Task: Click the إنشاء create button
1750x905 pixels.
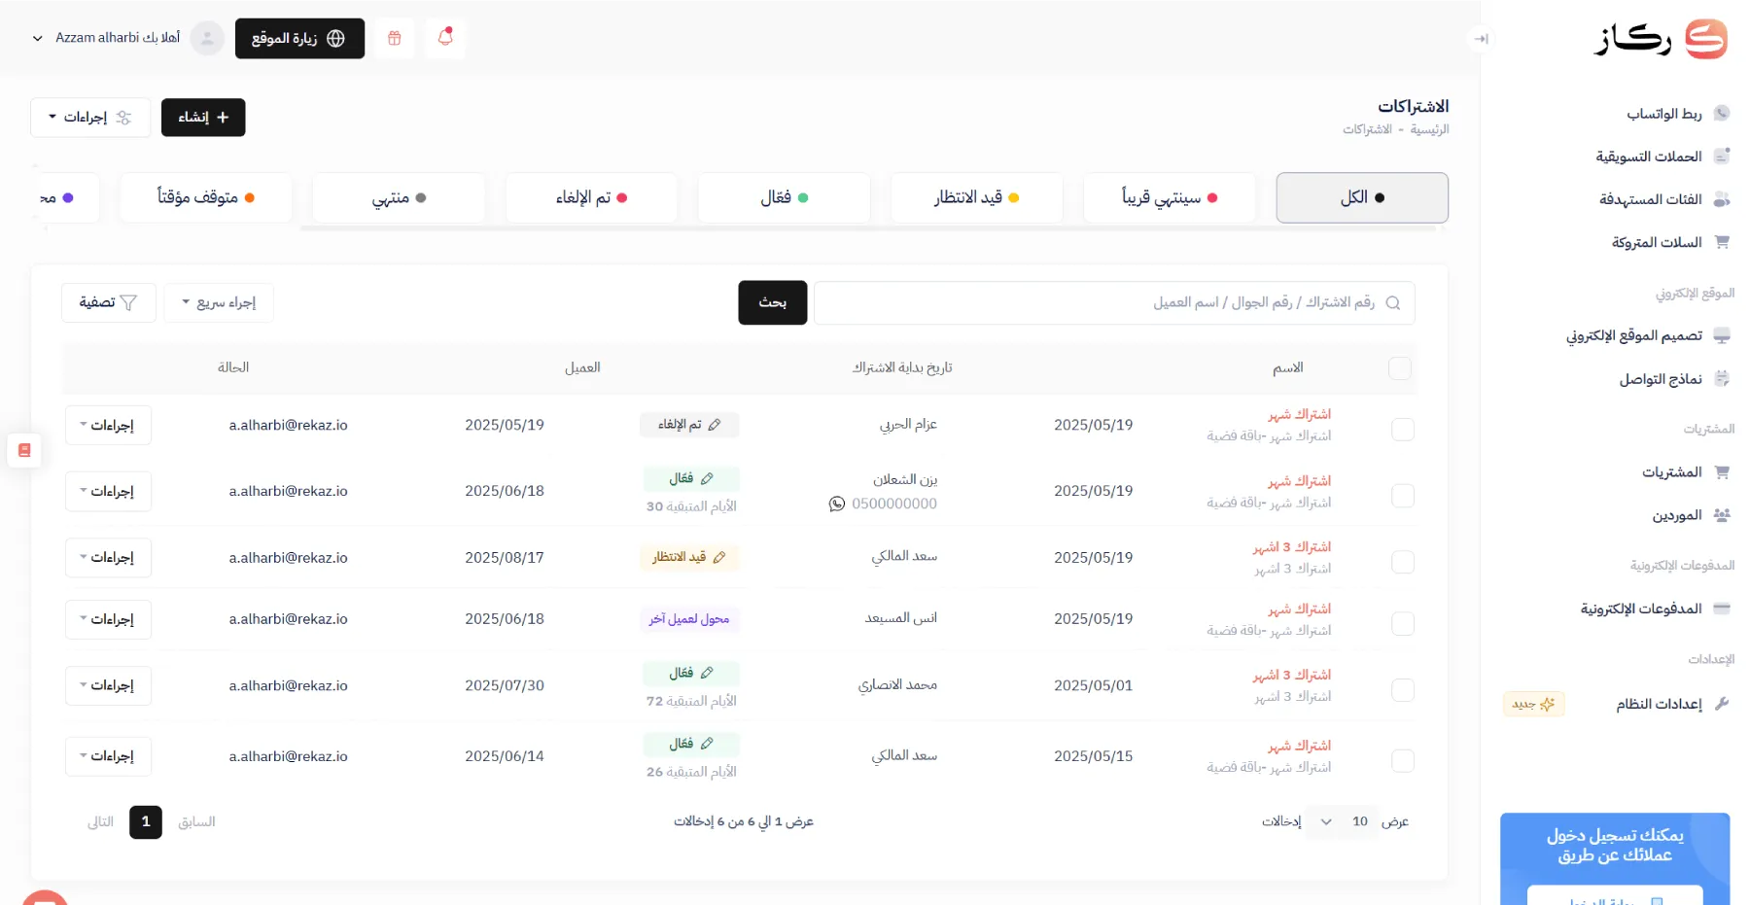Action: point(203,117)
